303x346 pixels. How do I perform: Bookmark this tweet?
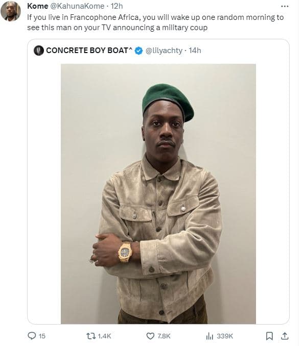click(269, 336)
